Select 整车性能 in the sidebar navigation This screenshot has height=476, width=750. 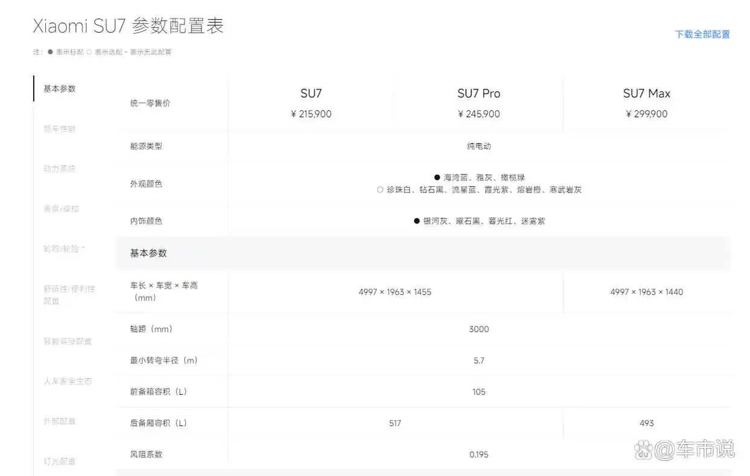point(59,129)
